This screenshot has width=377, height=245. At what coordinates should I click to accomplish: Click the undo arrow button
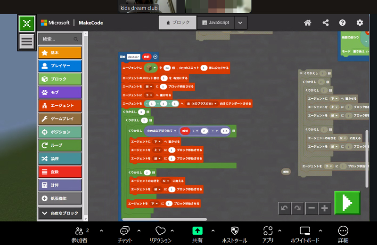(284, 208)
